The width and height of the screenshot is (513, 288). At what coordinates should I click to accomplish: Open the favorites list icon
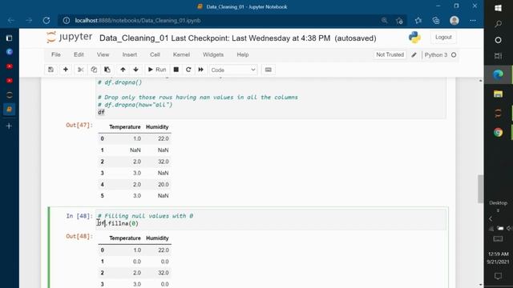[418, 21]
